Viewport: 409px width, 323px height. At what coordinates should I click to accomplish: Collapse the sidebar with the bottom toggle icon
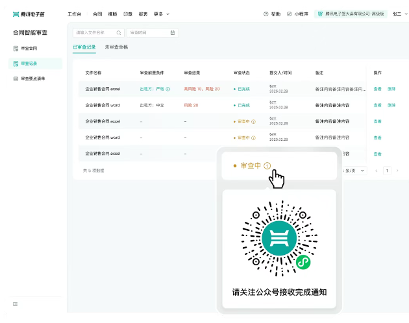pyautogui.click(x=15, y=304)
